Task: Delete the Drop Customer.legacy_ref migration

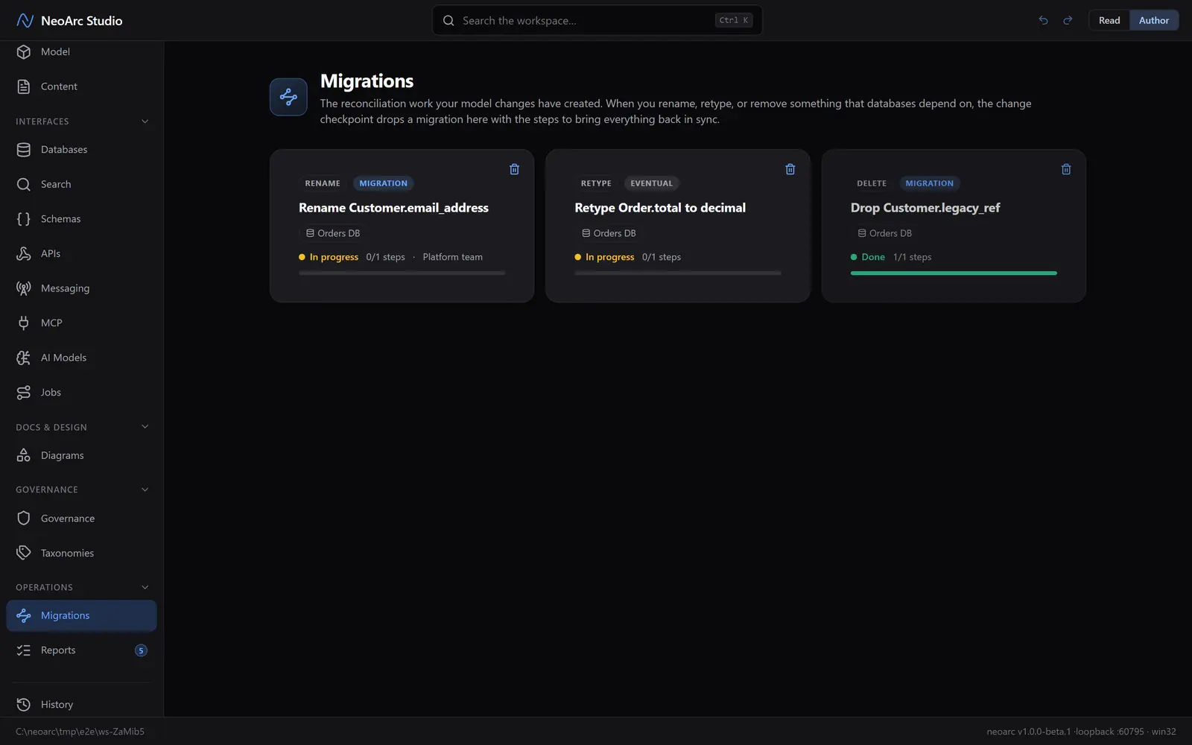Action: pos(1066,169)
